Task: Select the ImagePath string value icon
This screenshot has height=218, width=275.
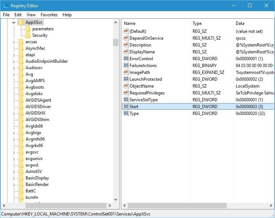Action: tap(126, 72)
